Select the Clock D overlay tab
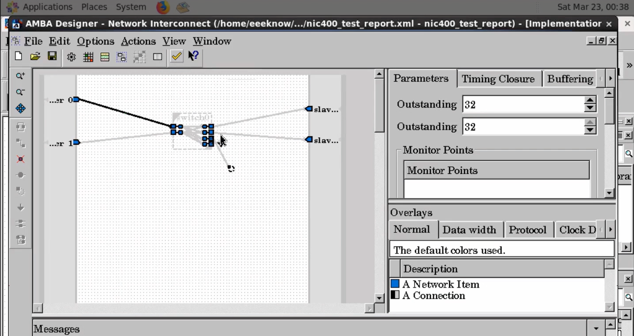The height and width of the screenshot is (336, 634). pos(577,230)
